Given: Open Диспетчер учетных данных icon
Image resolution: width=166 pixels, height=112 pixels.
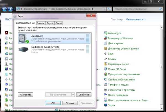Looking at the screenshot, I should (x=106, y=48).
